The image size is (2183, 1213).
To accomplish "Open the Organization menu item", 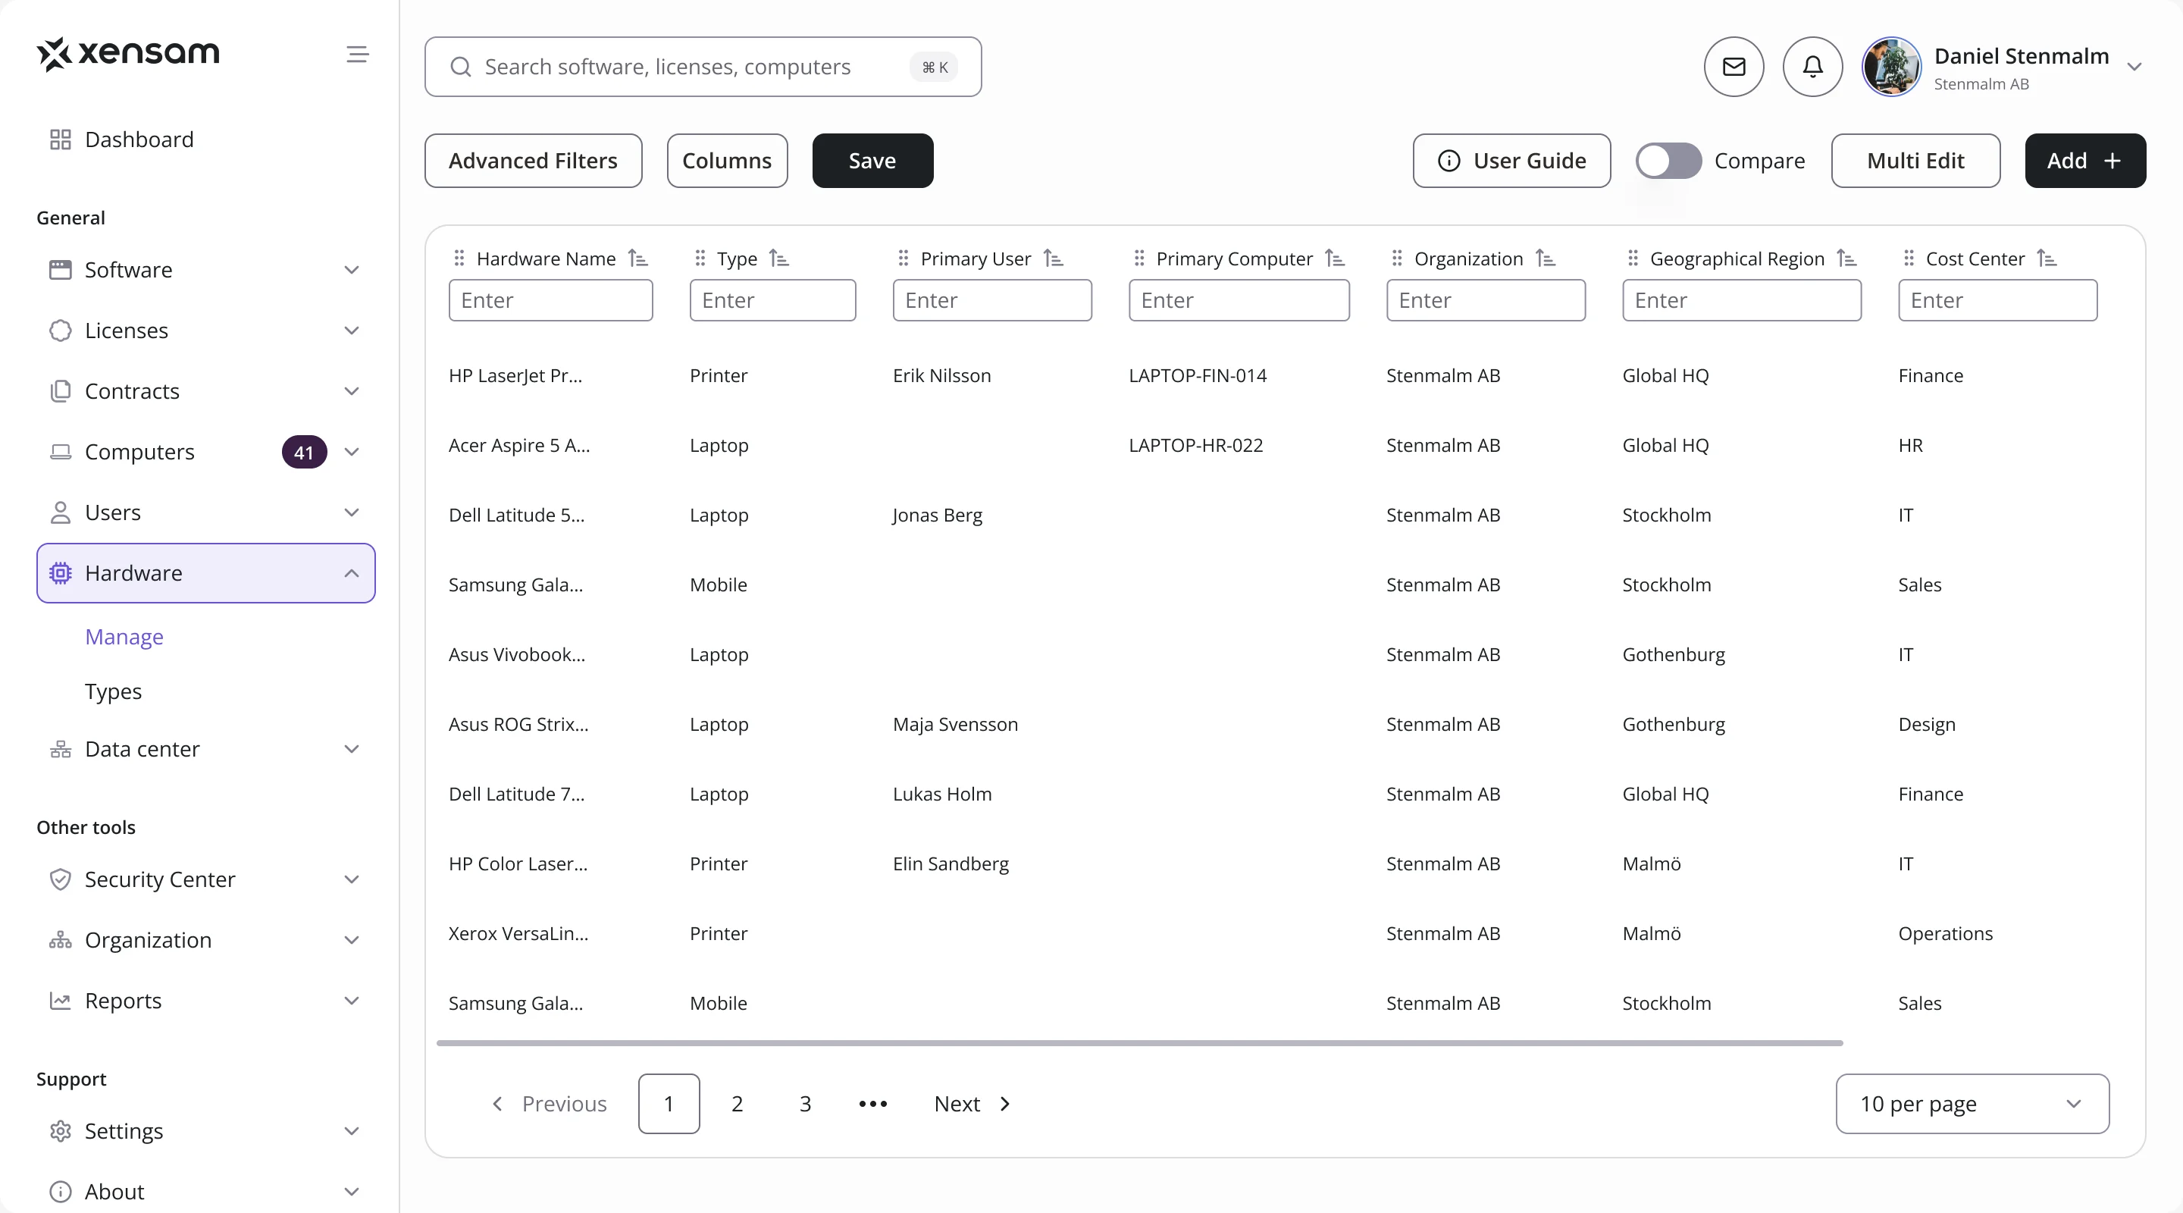I will point(206,940).
